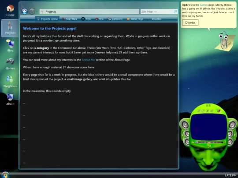Click the media player stop button
This screenshot has height=178, width=238.
click(x=208, y=111)
